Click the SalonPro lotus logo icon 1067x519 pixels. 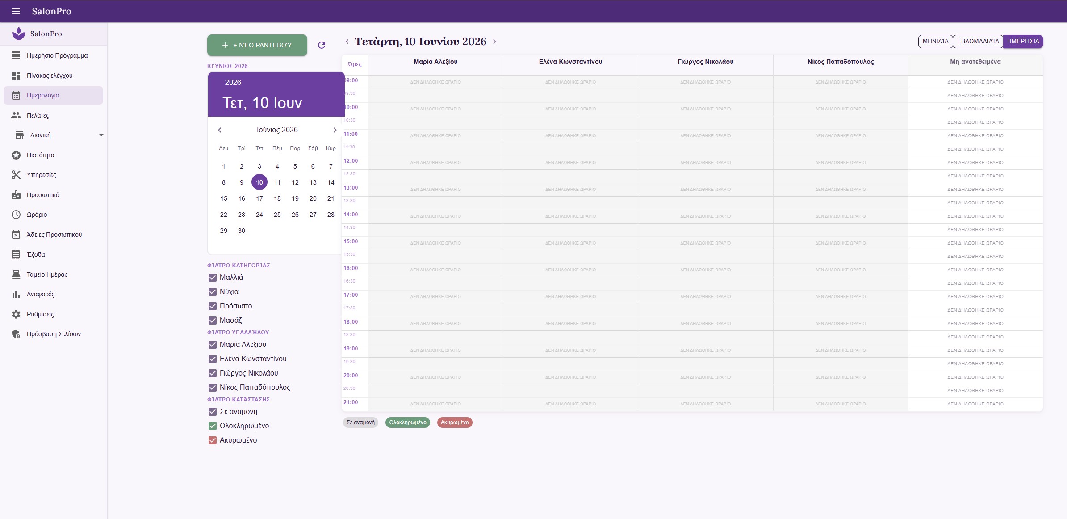(x=18, y=34)
